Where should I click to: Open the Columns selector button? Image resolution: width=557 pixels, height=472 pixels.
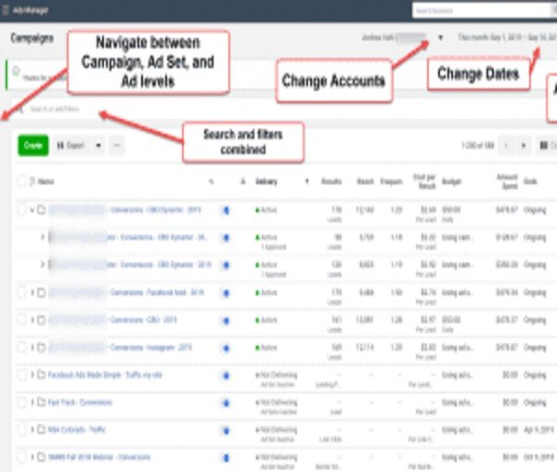pyautogui.click(x=547, y=145)
